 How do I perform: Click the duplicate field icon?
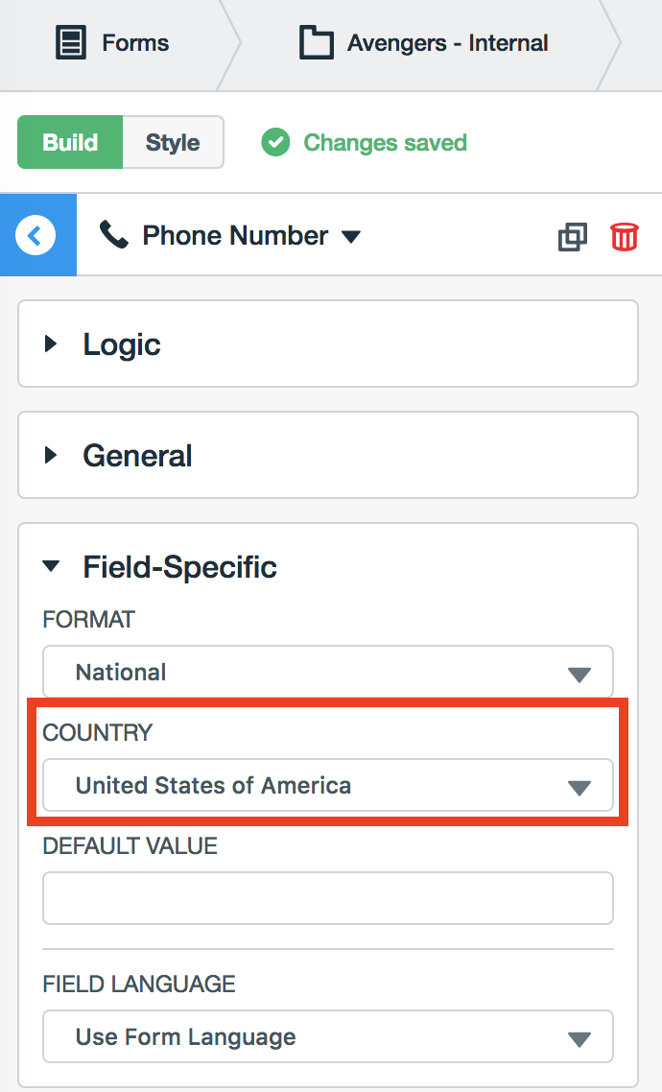572,236
